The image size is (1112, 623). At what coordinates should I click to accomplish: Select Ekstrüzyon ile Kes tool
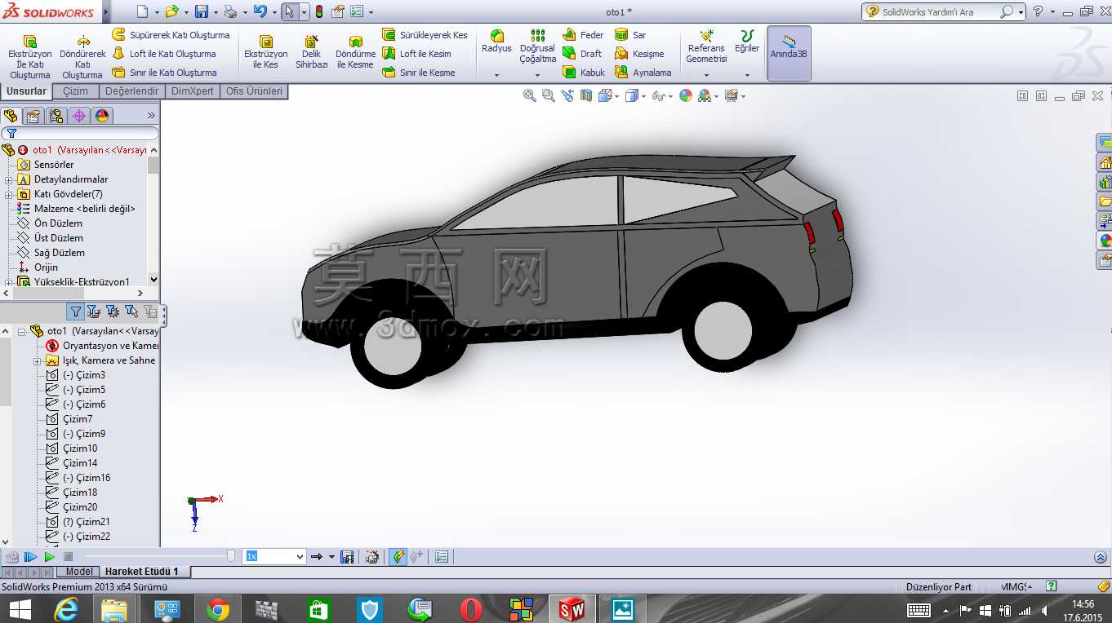(x=265, y=51)
